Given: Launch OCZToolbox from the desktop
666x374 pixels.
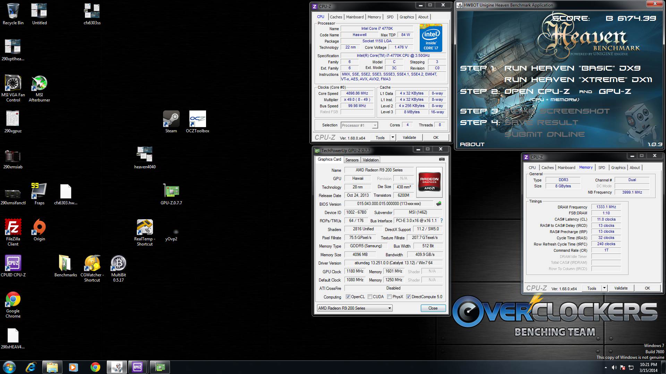Looking at the screenshot, I should (x=197, y=122).
